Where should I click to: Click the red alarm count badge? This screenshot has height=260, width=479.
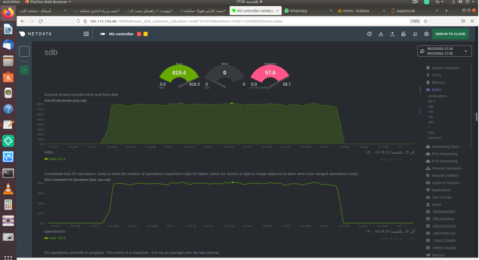[x=139, y=34]
